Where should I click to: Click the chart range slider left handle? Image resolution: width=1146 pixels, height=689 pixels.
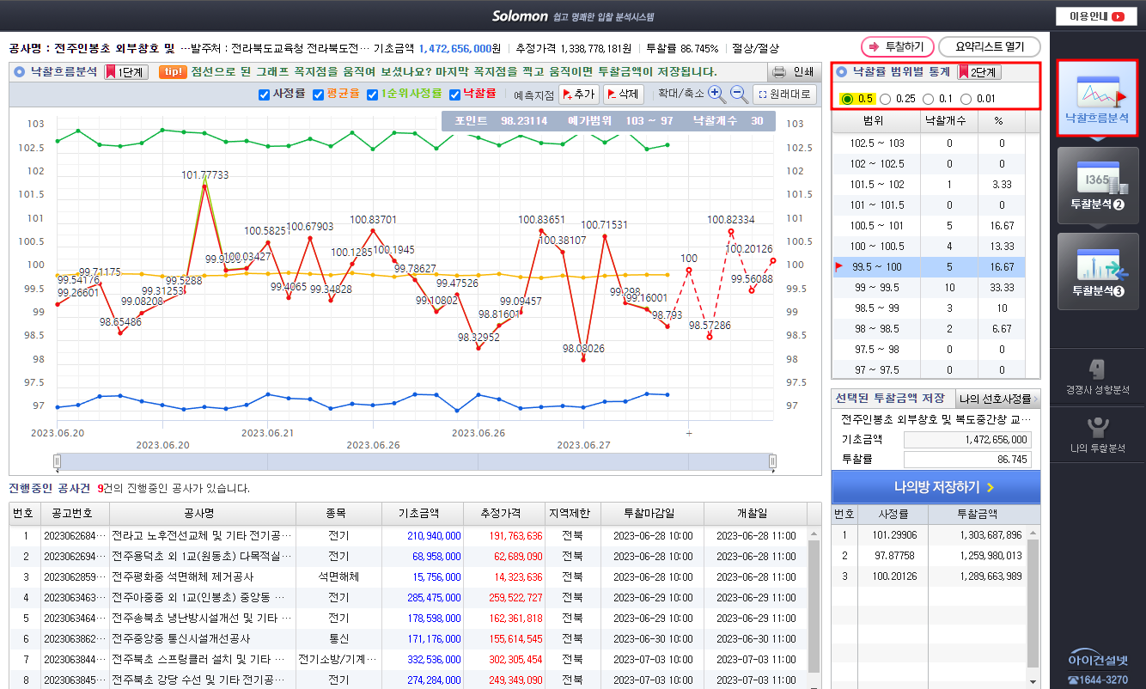pyautogui.click(x=58, y=462)
